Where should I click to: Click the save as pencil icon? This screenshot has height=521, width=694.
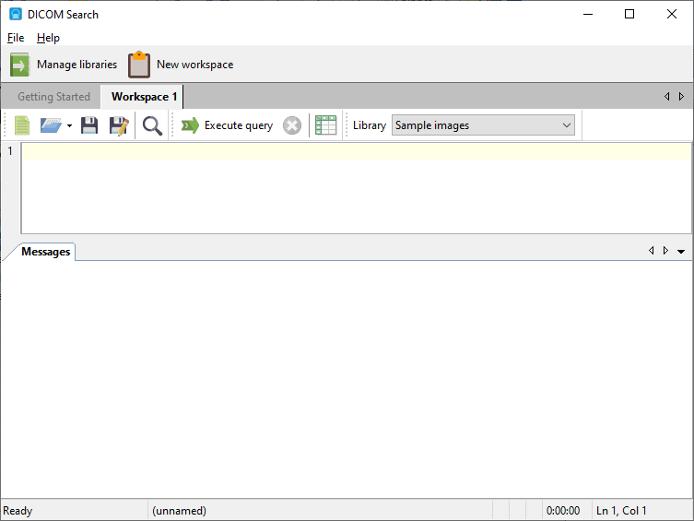click(118, 125)
